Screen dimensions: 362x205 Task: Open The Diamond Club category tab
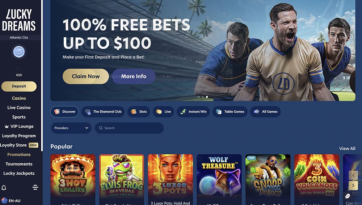[x=103, y=112]
